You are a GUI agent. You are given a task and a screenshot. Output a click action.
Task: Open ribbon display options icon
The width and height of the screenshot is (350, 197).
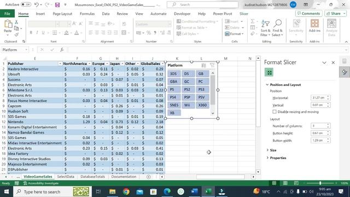[306, 5]
